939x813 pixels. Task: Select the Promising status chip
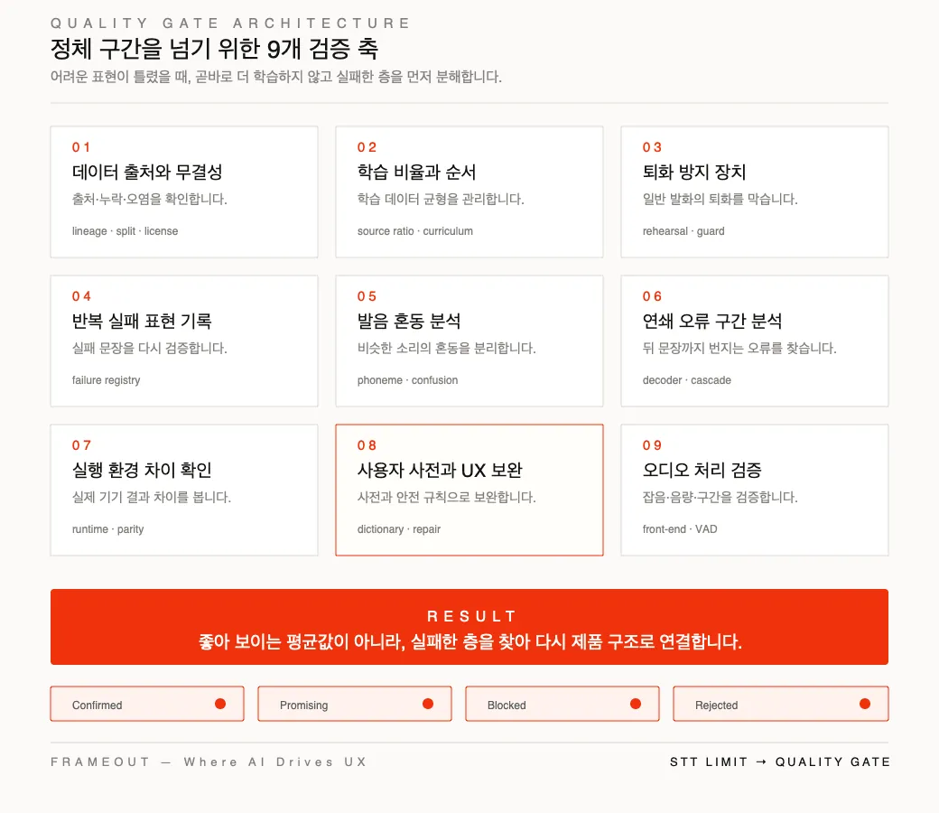click(x=355, y=704)
